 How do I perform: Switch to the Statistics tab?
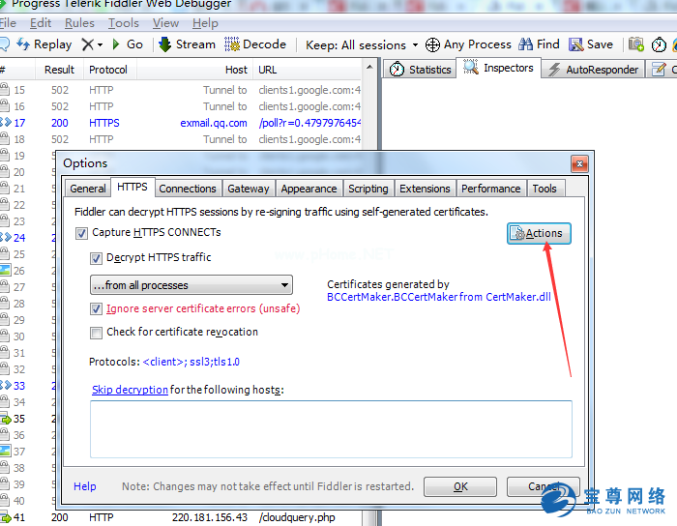click(x=420, y=70)
